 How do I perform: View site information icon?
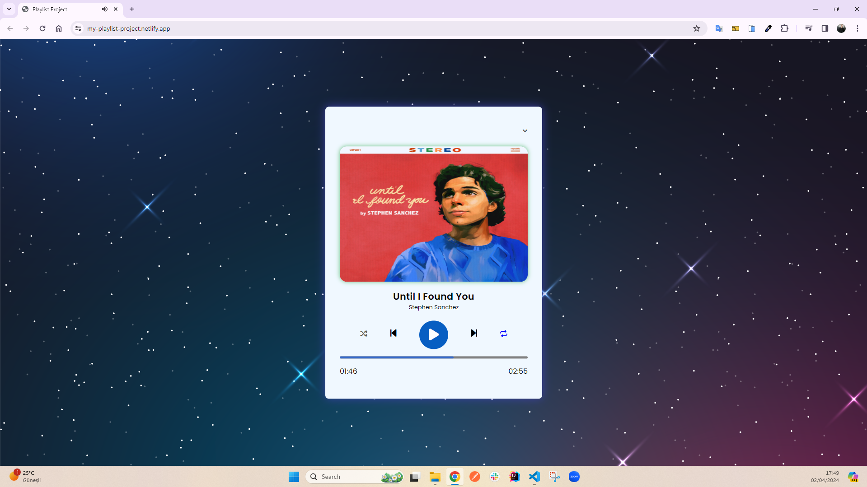(78, 28)
